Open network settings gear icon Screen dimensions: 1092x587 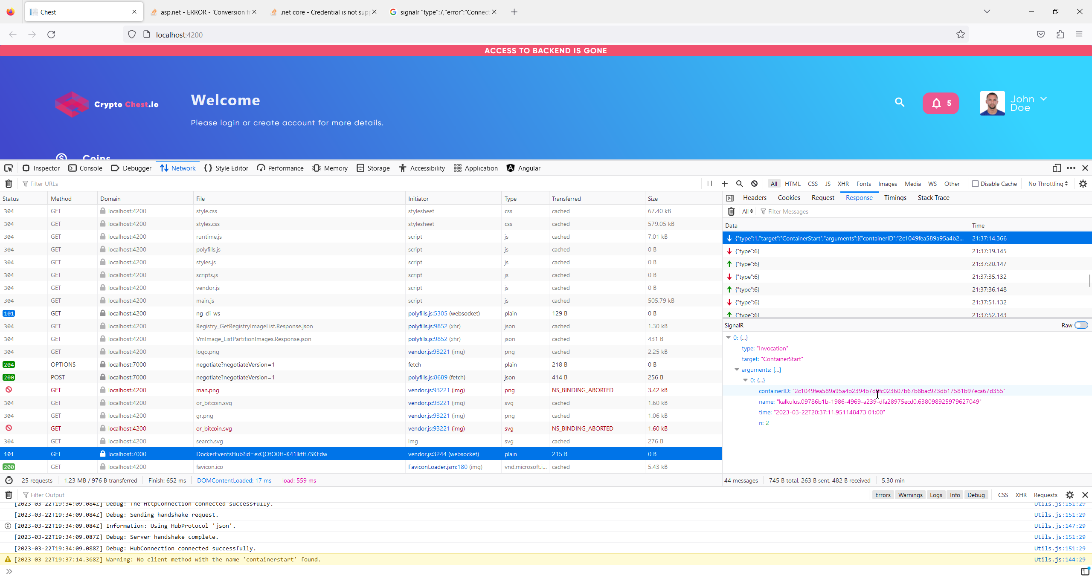coord(1083,184)
